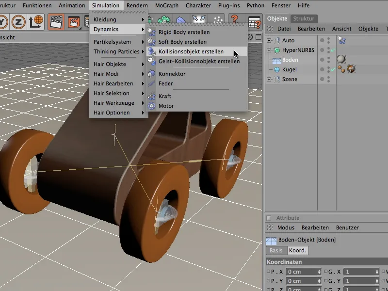Click the P.X animation keyframe circle
The width and height of the screenshot is (388, 291).
268,272
